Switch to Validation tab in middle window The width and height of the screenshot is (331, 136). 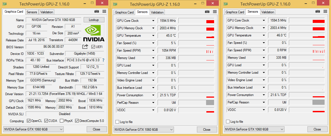pyautogui.click(x=157, y=12)
